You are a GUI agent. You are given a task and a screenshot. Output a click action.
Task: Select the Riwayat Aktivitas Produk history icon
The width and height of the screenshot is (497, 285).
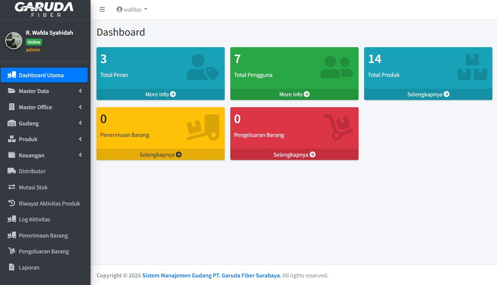pos(12,203)
